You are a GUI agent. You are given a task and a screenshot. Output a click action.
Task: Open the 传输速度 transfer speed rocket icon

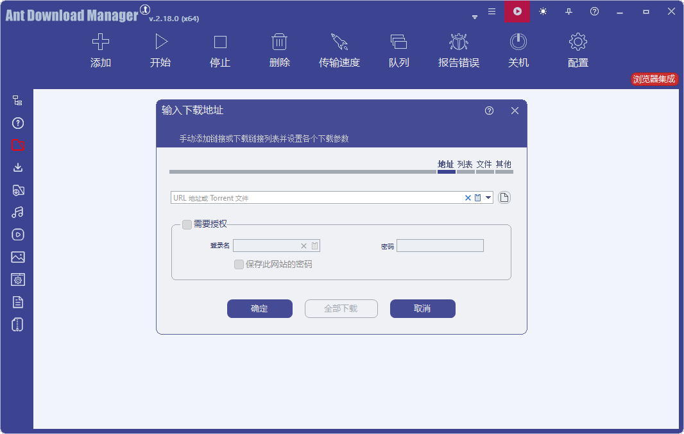click(339, 42)
